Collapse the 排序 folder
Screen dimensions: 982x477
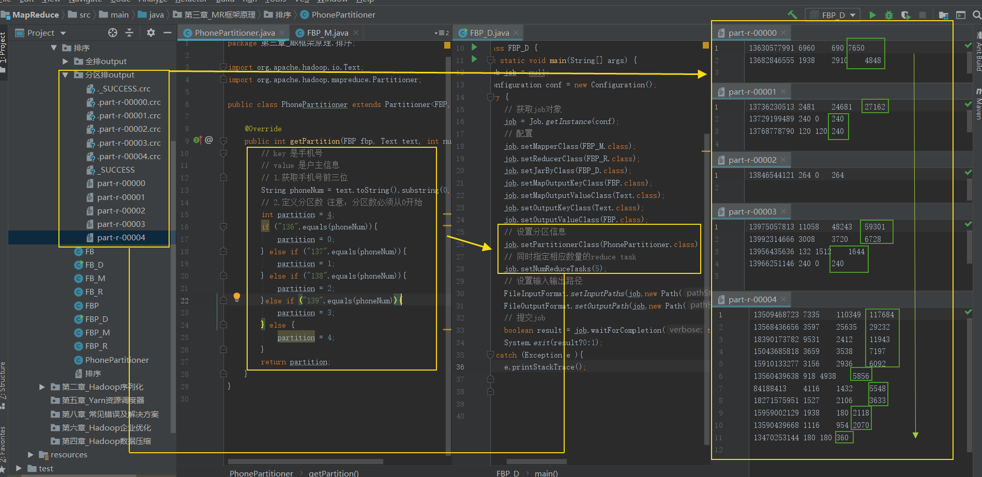click(54, 48)
